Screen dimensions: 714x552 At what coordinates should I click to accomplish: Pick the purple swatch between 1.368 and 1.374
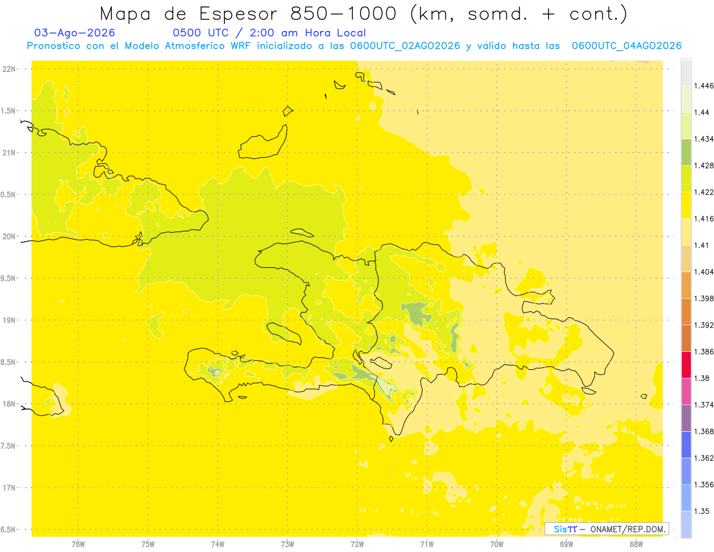point(686,418)
